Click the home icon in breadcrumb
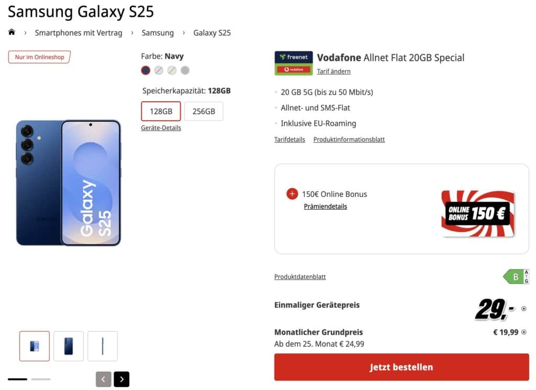Screen dimensions: 536x390 point(12,32)
